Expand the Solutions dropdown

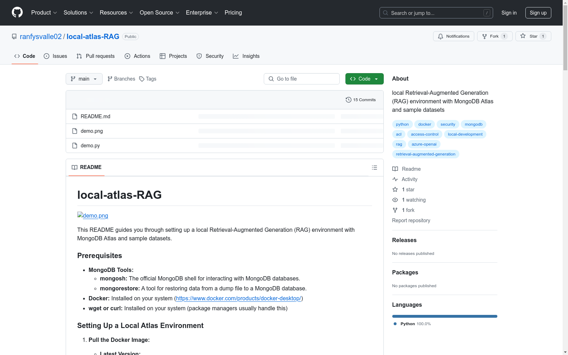[x=78, y=13]
